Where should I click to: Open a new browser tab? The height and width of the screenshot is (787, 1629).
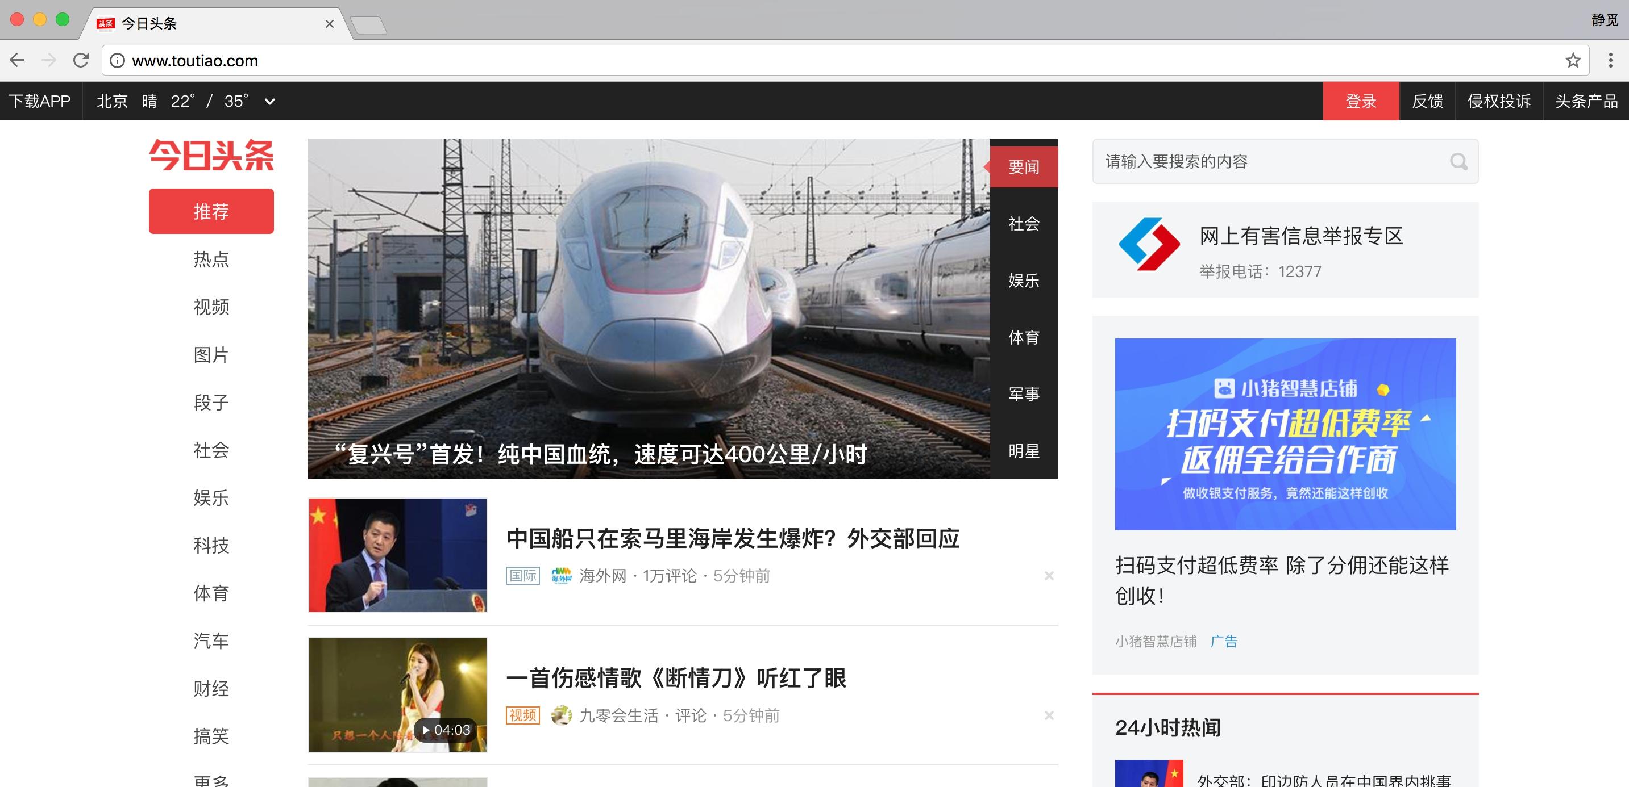(x=368, y=25)
